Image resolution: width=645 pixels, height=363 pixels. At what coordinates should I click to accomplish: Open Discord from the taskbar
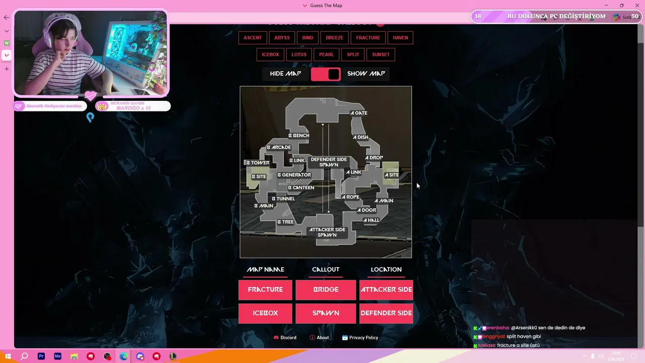(140, 356)
